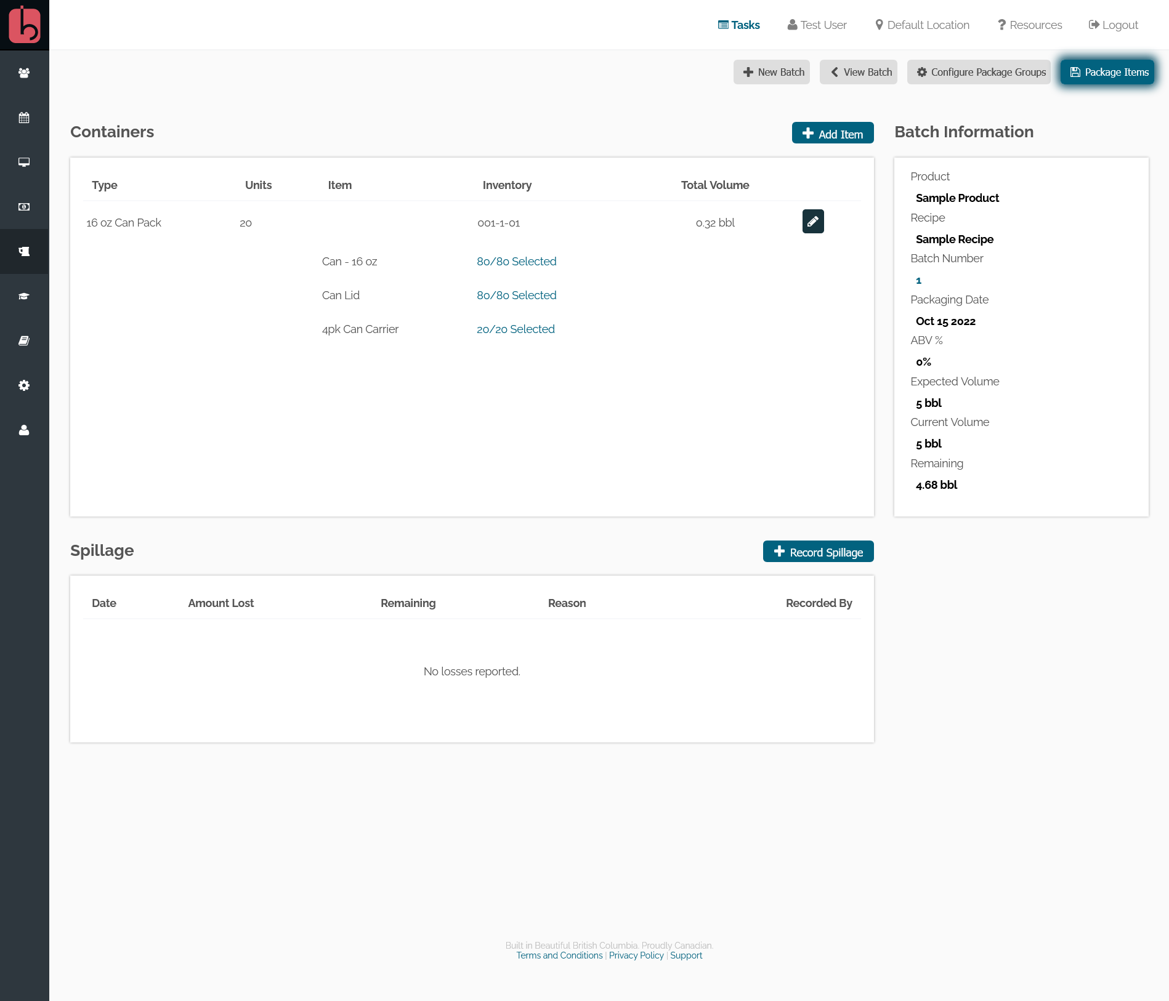Open the book sidebar icon
The width and height of the screenshot is (1169, 1001).
(x=24, y=340)
